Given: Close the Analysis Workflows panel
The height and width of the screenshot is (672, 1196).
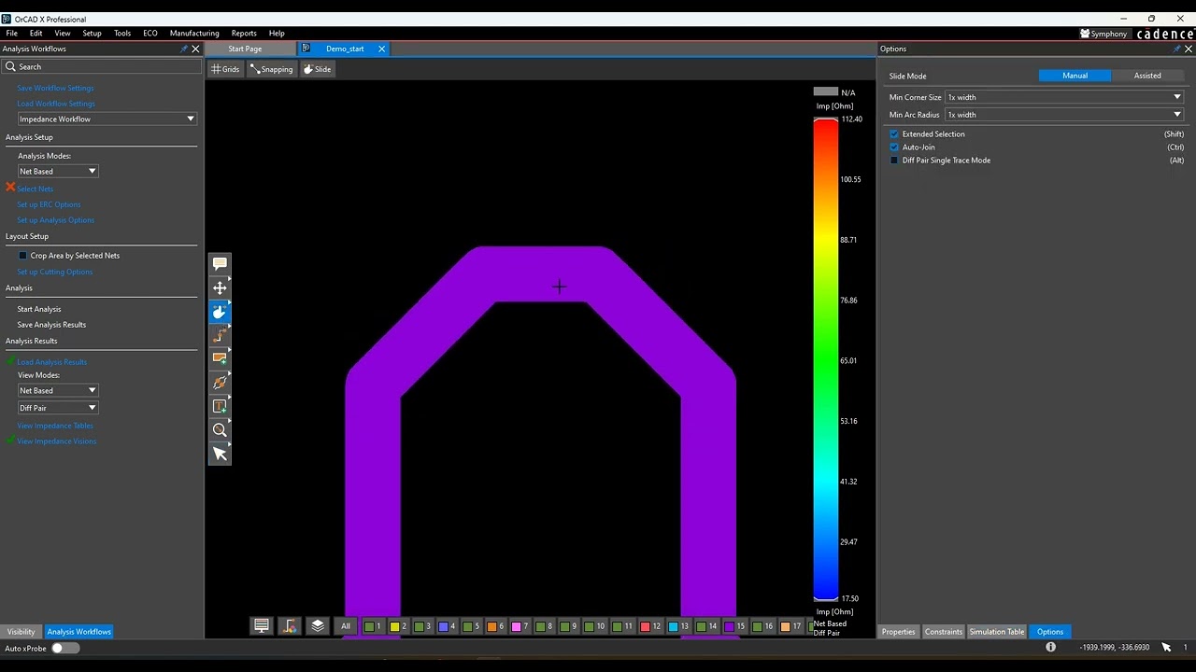Looking at the screenshot, I should point(195,49).
